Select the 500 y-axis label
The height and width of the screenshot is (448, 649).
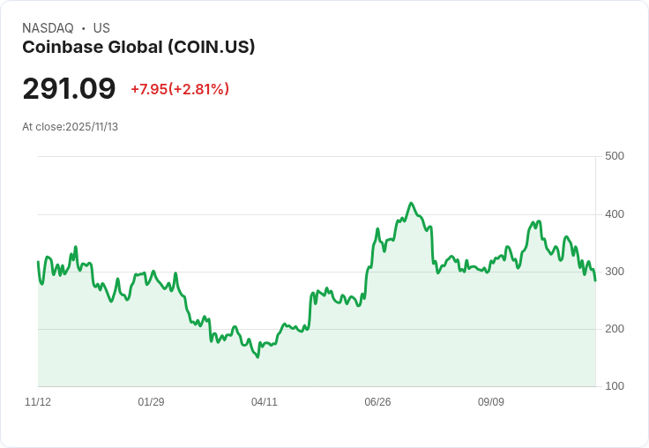click(615, 156)
